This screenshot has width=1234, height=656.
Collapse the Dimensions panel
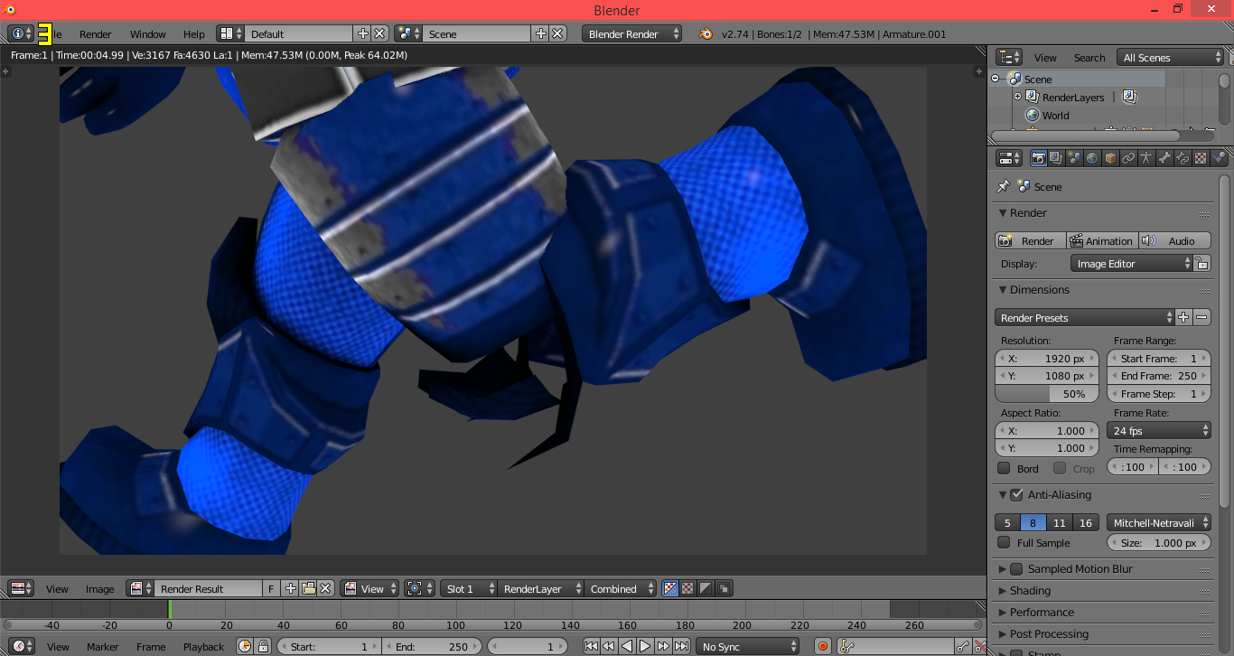pos(1002,290)
